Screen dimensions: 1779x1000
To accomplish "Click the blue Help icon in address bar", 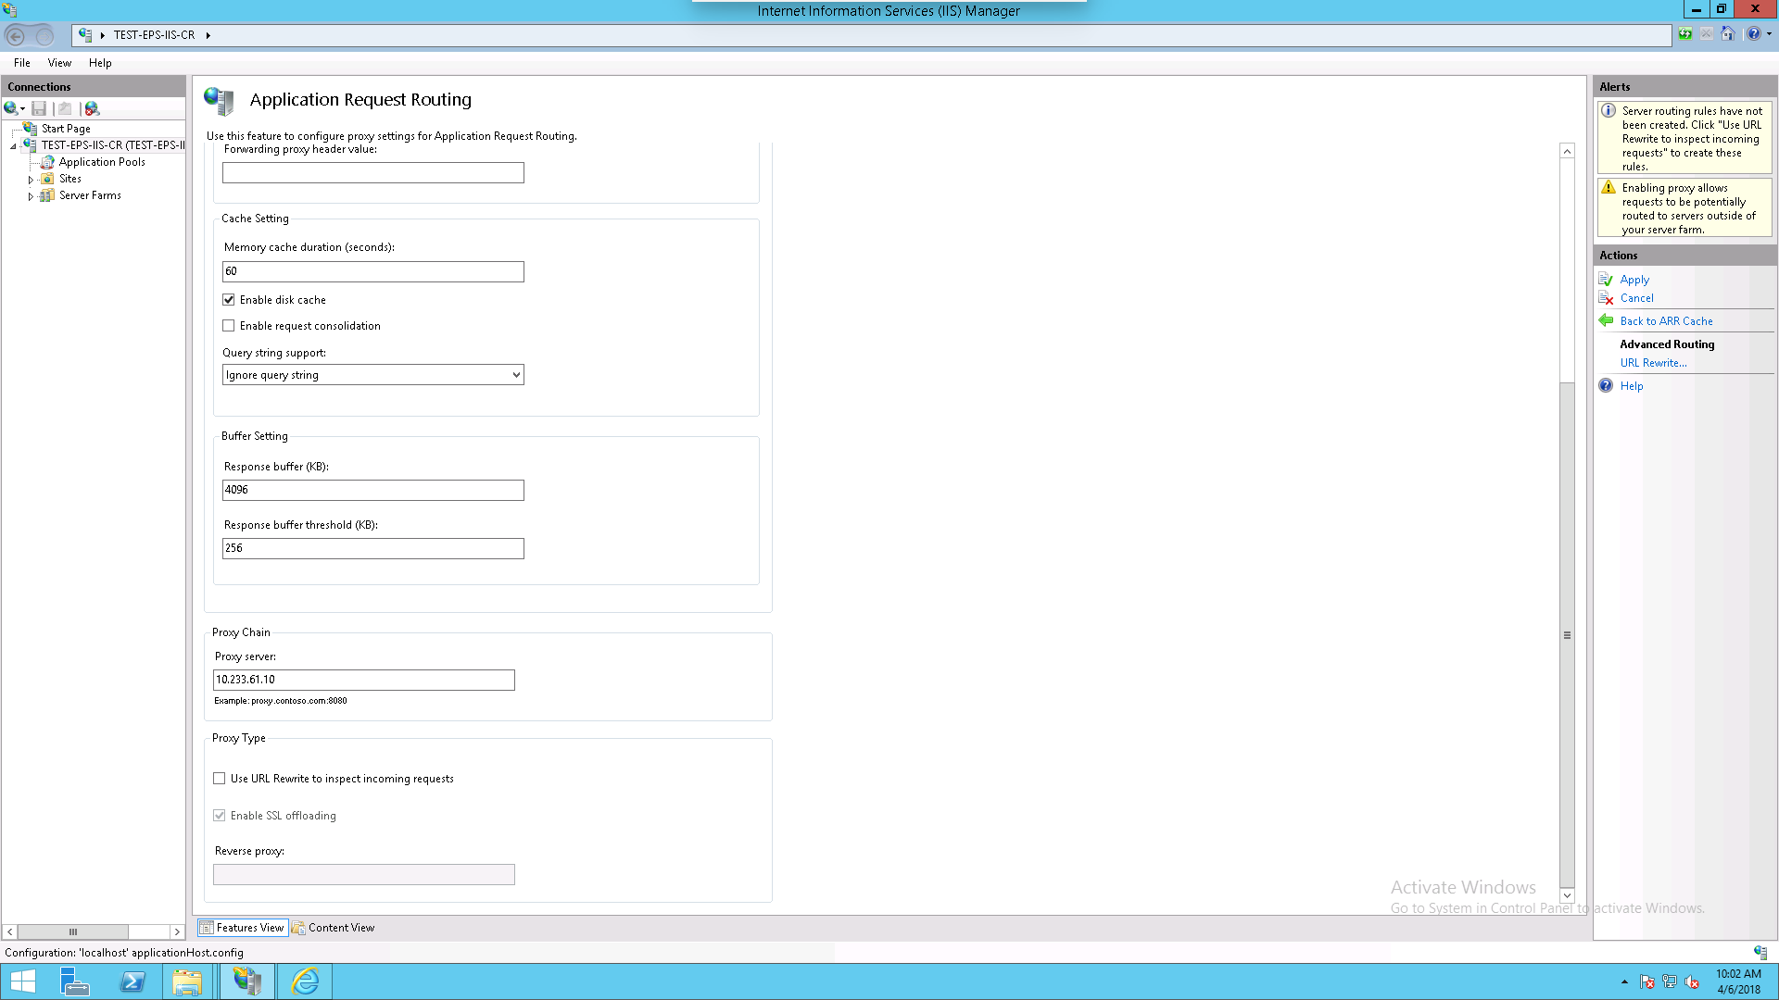I will pos(1753,34).
